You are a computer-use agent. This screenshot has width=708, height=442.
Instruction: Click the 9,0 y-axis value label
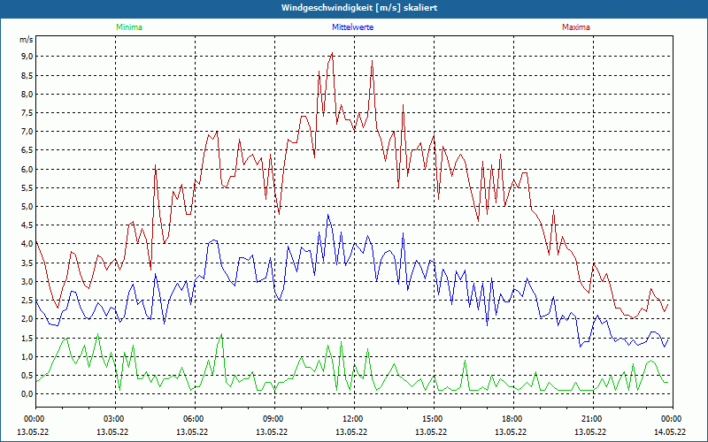(27, 57)
